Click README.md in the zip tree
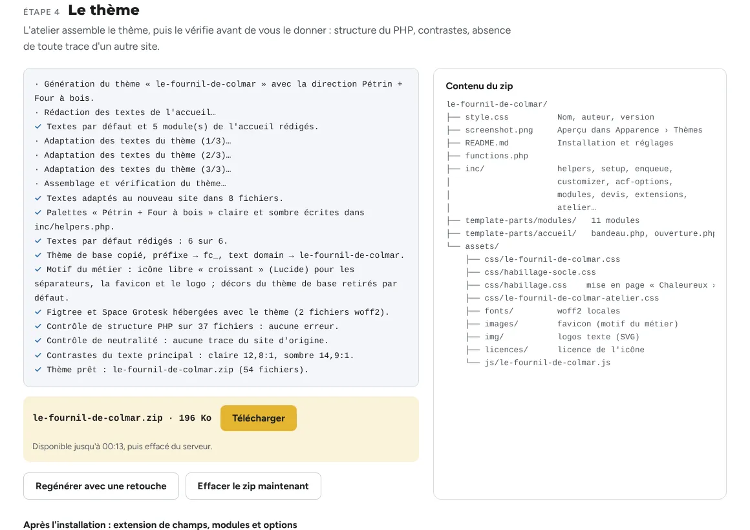The width and height of the screenshot is (750, 530). pos(487,143)
